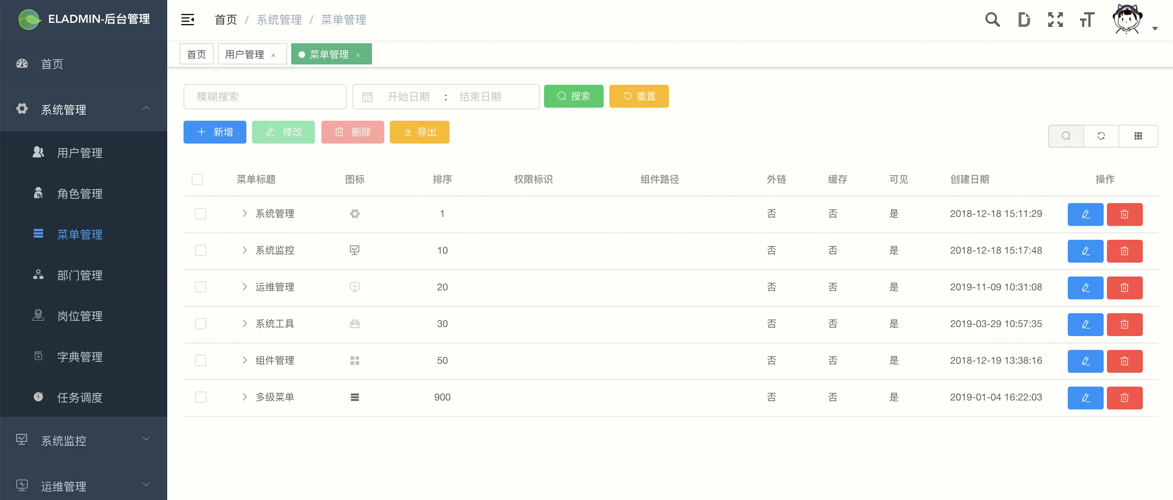Screen dimensions: 1173x500
Task: Switch to the 用户管理 tab
Action: 245,54
